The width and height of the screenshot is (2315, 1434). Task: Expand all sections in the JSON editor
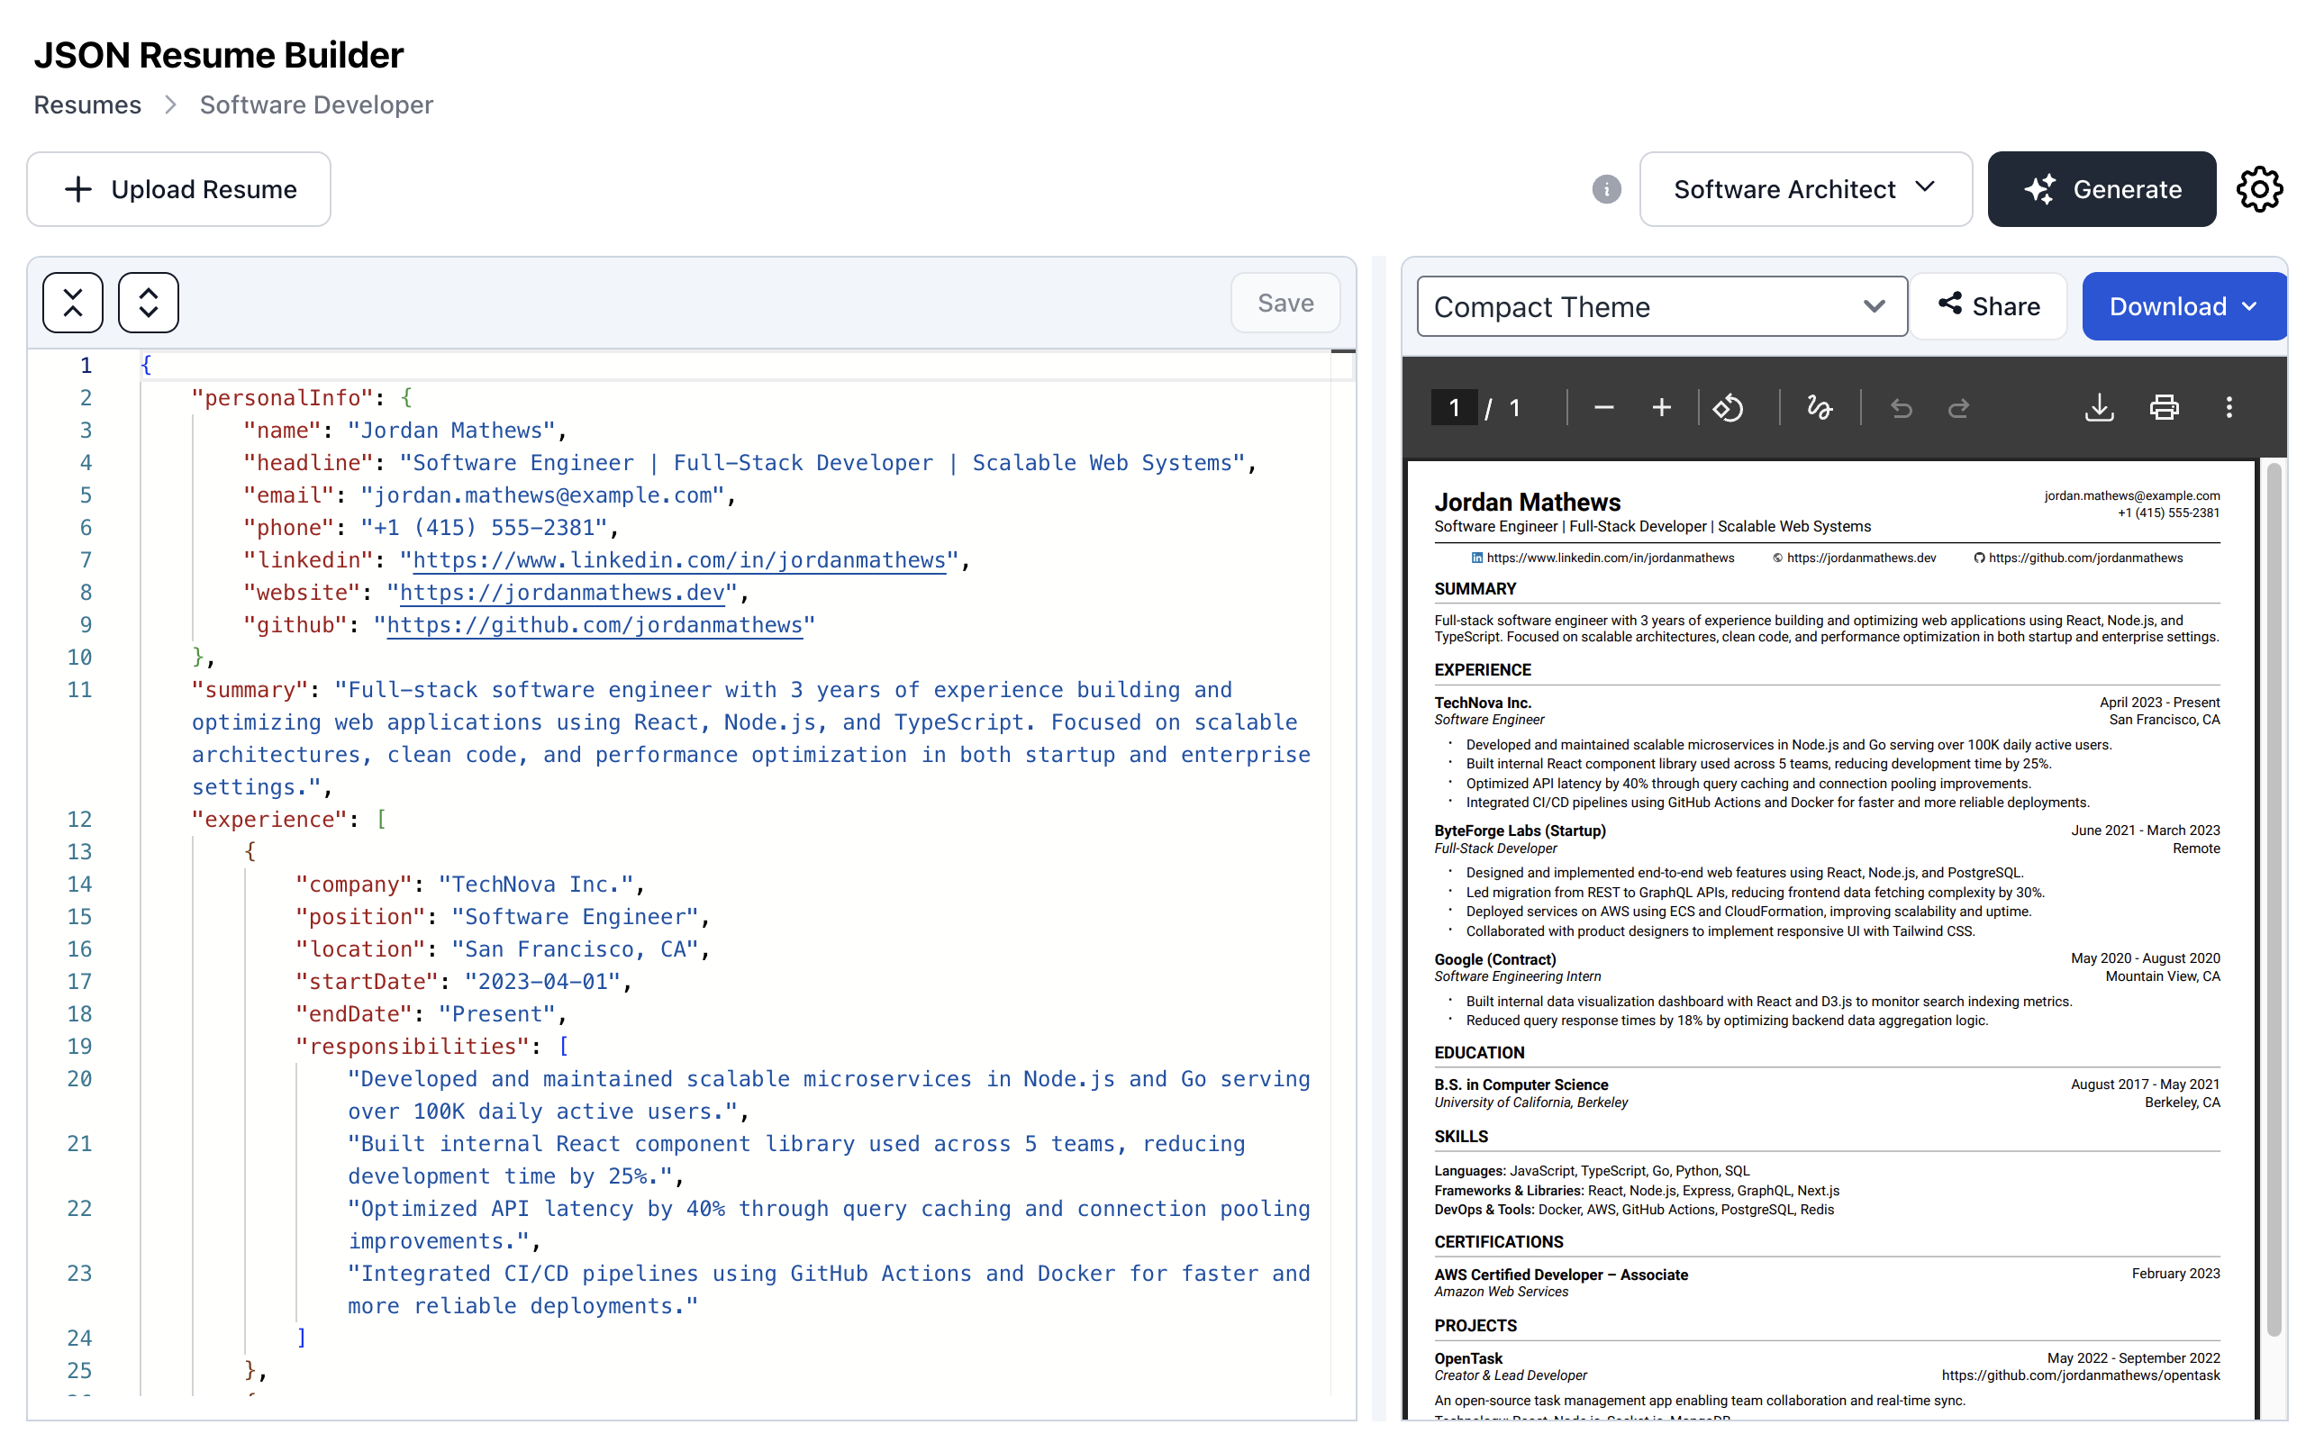pyautogui.click(x=147, y=303)
